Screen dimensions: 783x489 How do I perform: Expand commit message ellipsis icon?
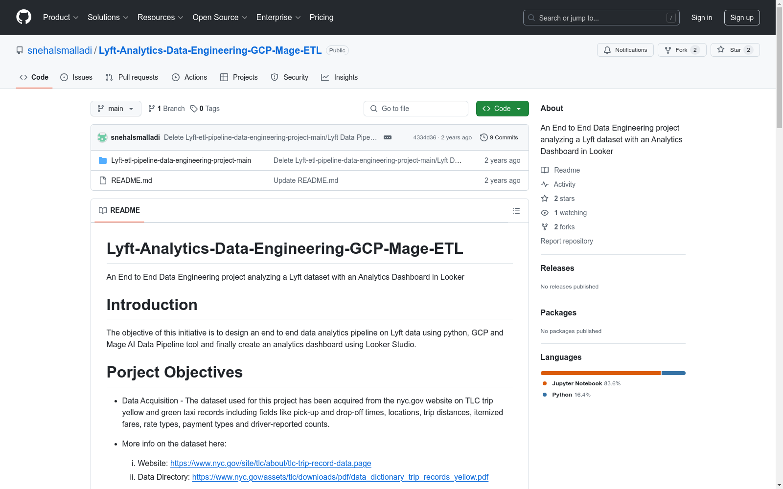click(388, 137)
